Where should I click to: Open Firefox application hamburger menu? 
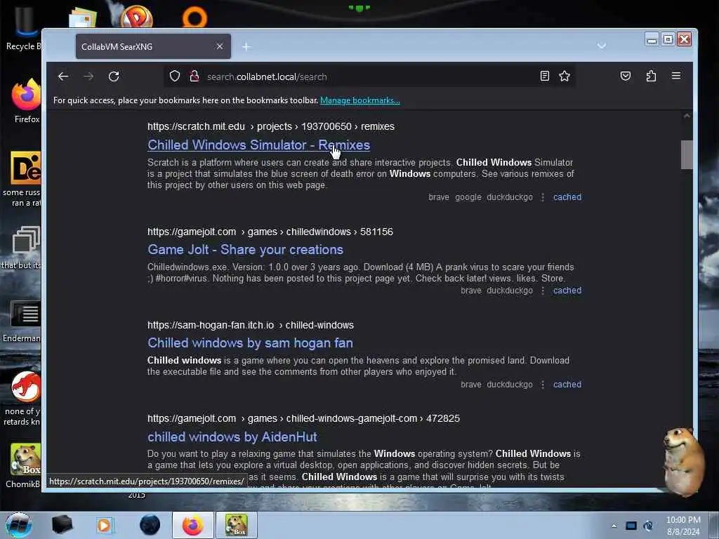676,76
